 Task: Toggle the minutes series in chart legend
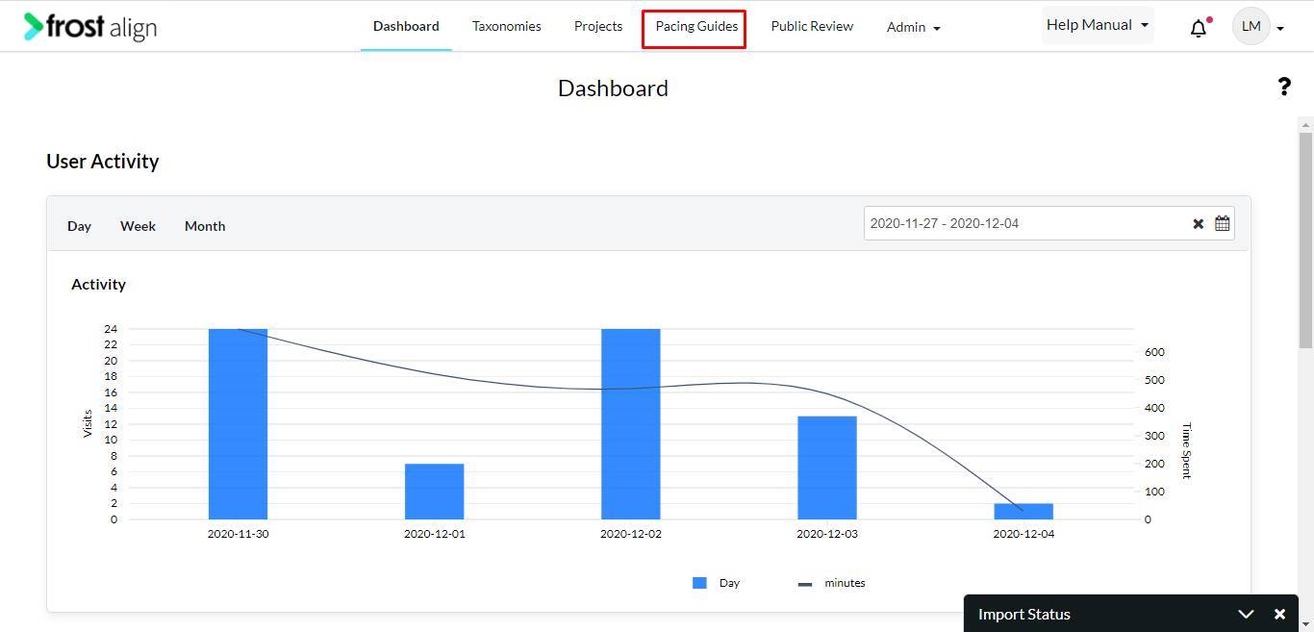click(832, 583)
